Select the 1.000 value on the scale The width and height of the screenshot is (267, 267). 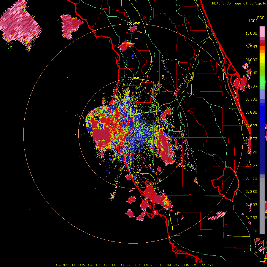pyautogui.click(x=251, y=33)
